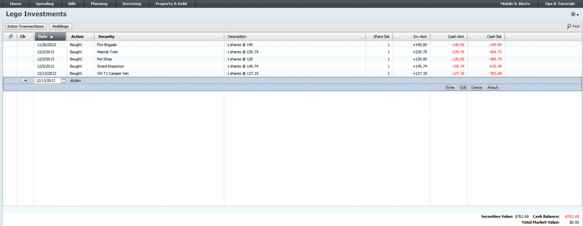Click the 11/26/2013 date cell

tap(46, 45)
